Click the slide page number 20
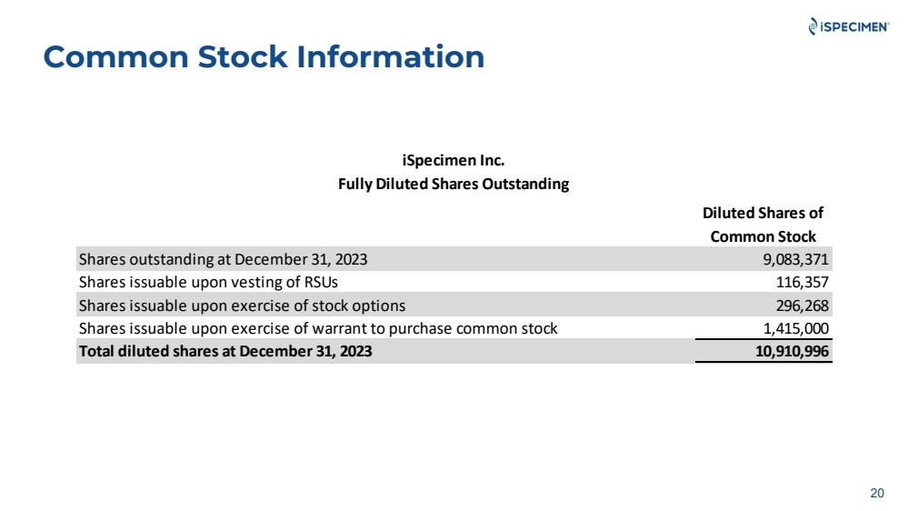This screenshot has height=511, width=908. (877, 493)
